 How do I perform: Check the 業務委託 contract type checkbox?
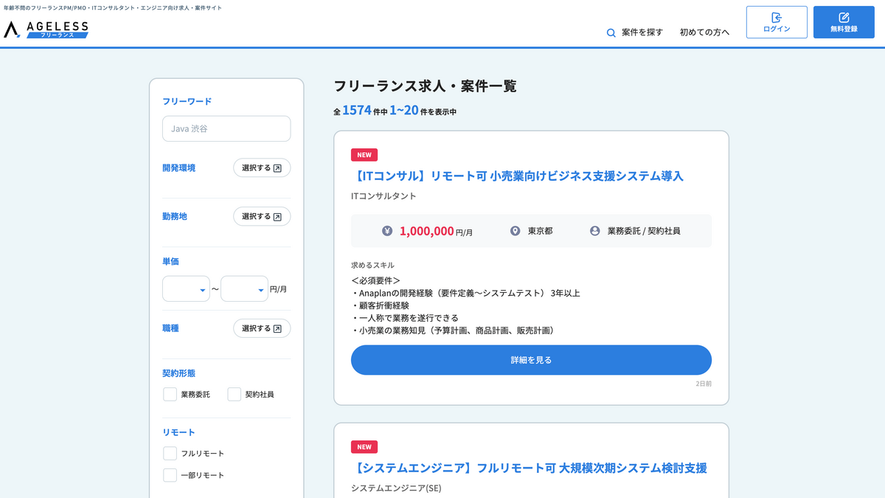pyautogui.click(x=170, y=394)
